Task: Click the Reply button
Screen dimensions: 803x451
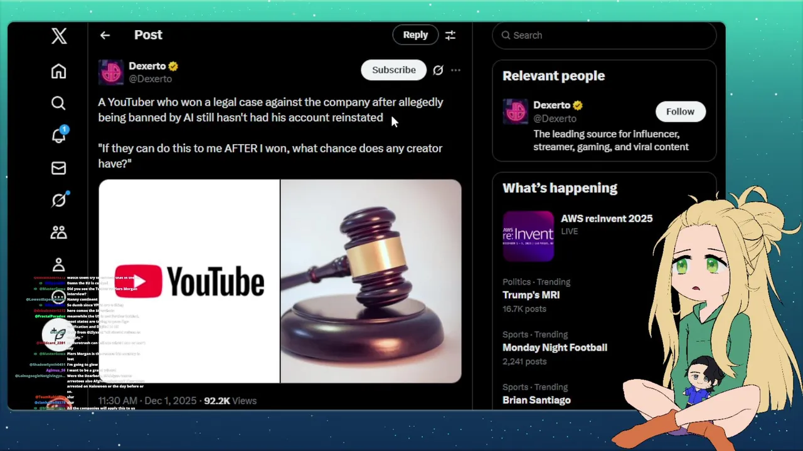Action: (415, 35)
